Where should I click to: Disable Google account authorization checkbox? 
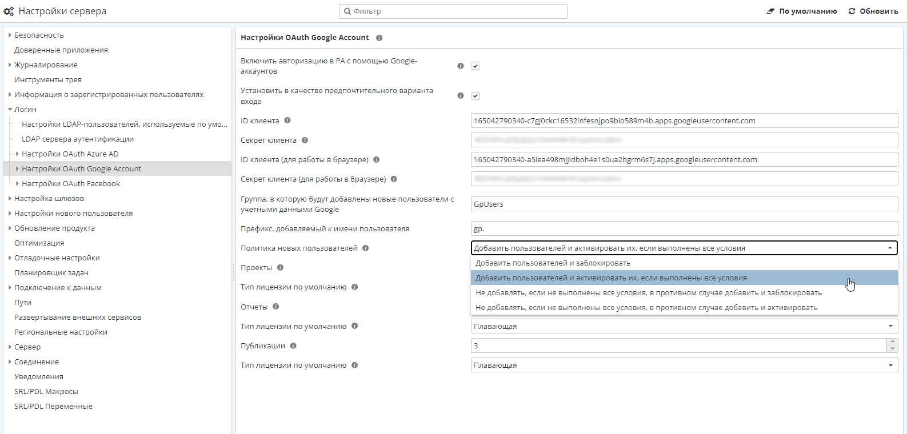475,66
